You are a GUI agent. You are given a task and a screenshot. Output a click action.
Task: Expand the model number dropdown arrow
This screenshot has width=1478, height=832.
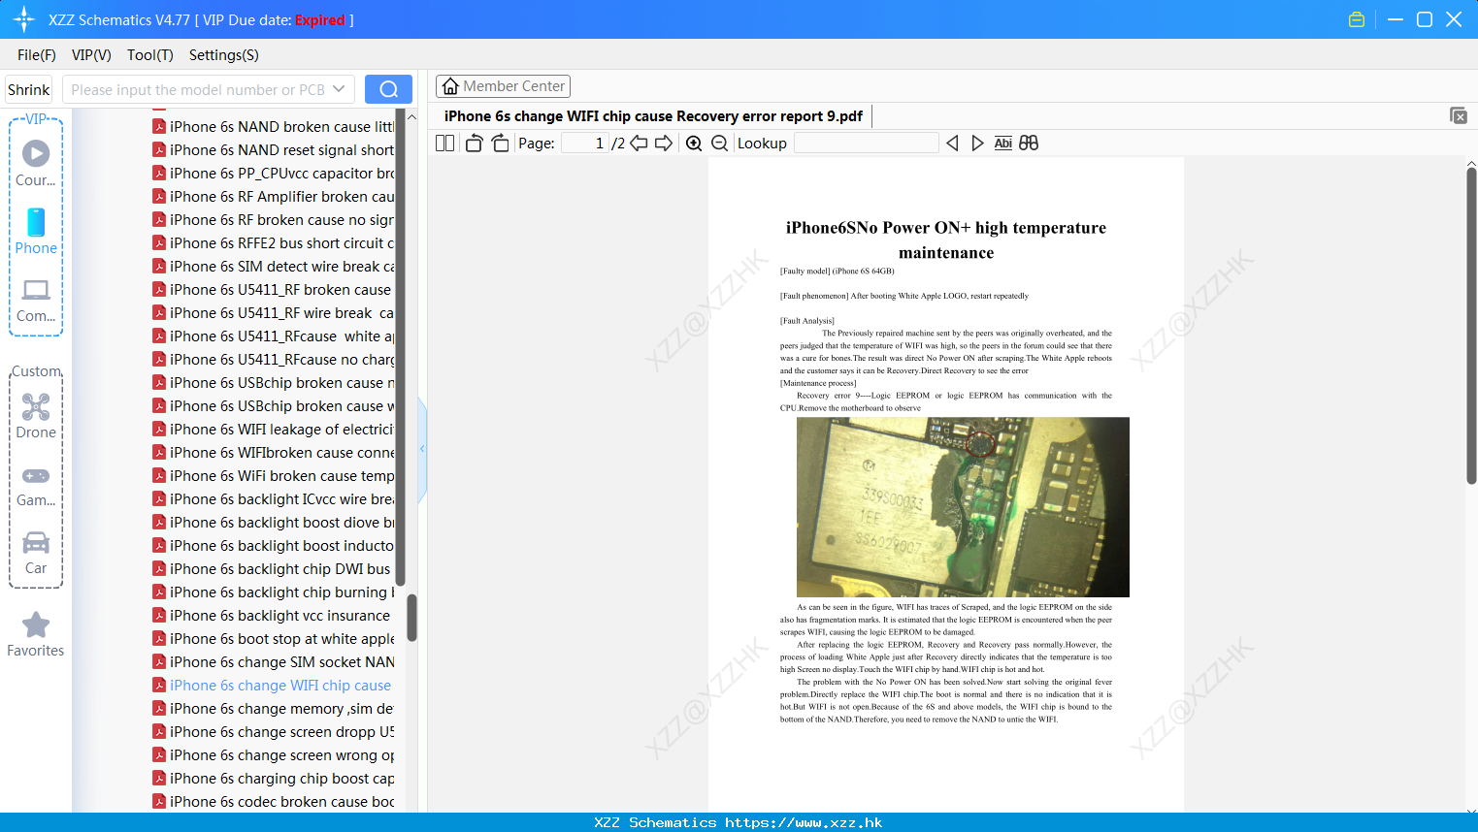pos(339,89)
